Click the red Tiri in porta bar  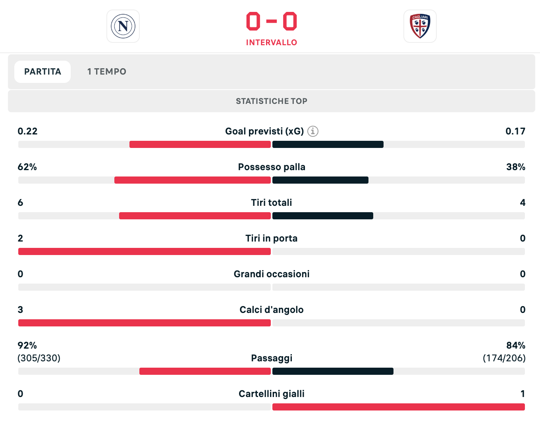click(x=145, y=251)
